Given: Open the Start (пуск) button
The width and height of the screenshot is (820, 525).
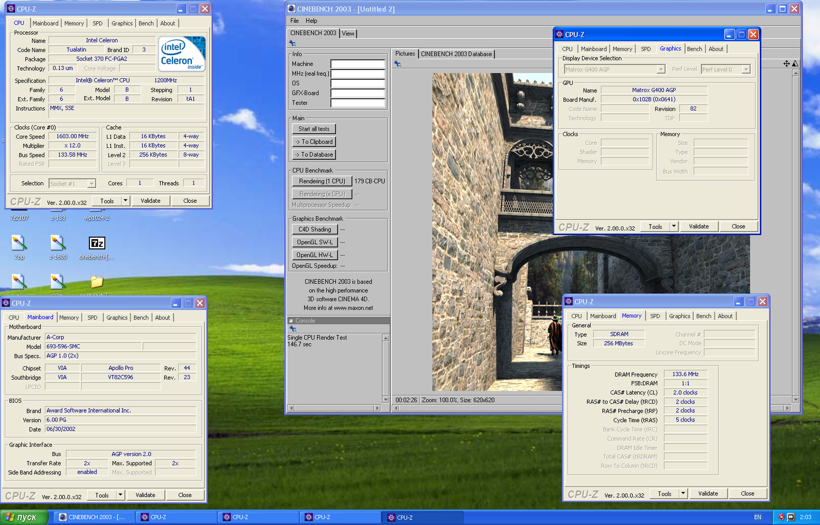Looking at the screenshot, I should (24, 517).
